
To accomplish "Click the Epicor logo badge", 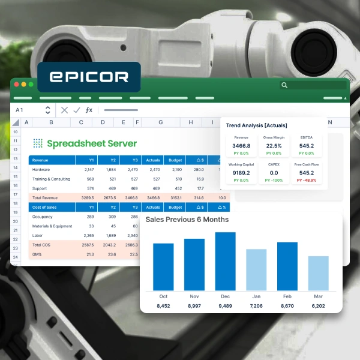I will (x=89, y=77).
